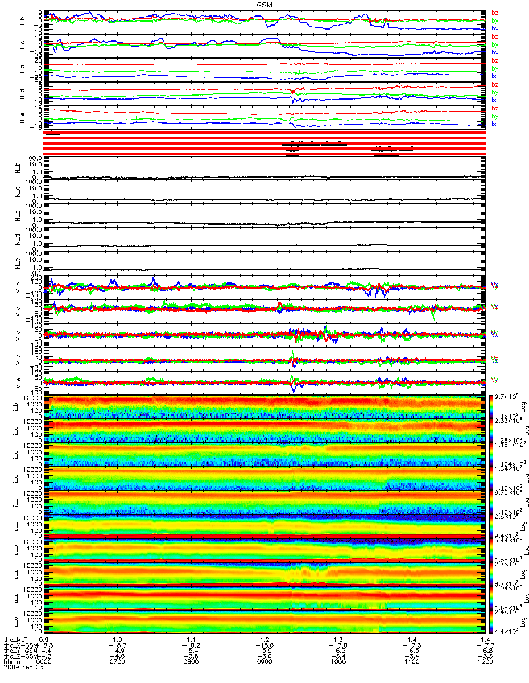This screenshot has width=529, height=683.
Task: Click the 1200 time tick label
Action: click(x=485, y=663)
